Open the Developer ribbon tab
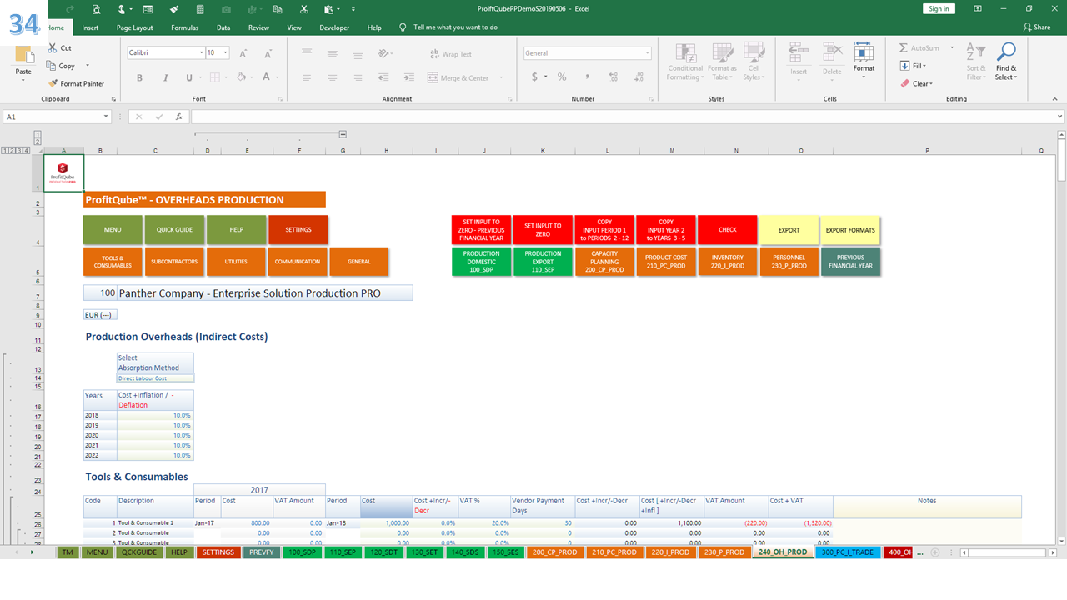Screen dimensions: 1067x600 (334, 27)
